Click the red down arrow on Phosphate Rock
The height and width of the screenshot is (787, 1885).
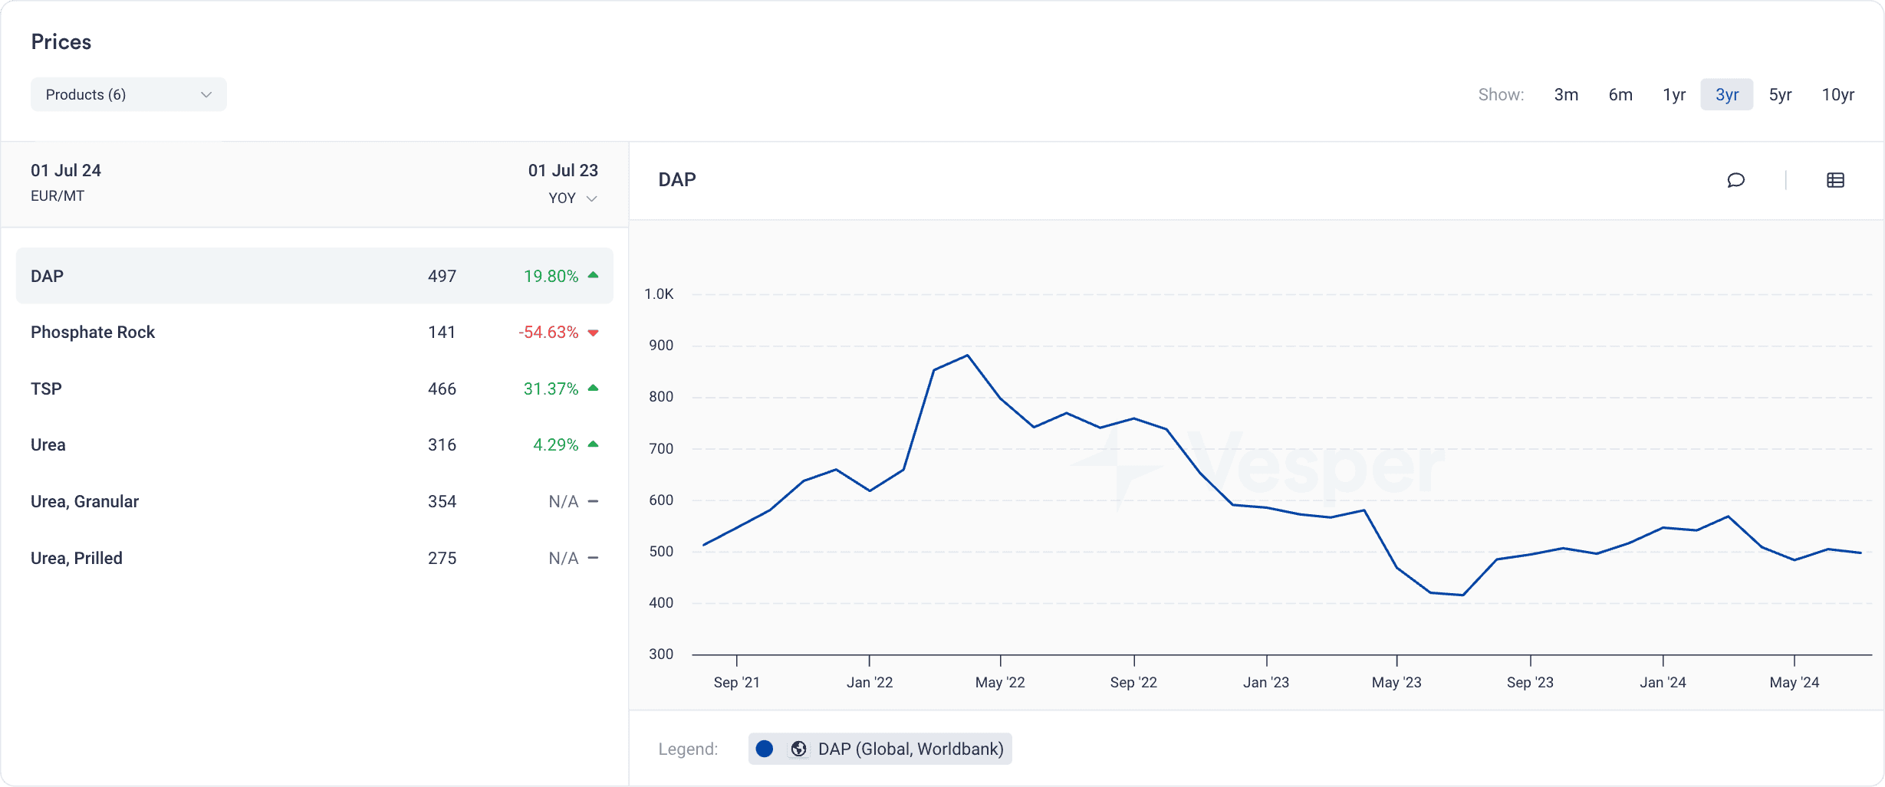[593, 333]
